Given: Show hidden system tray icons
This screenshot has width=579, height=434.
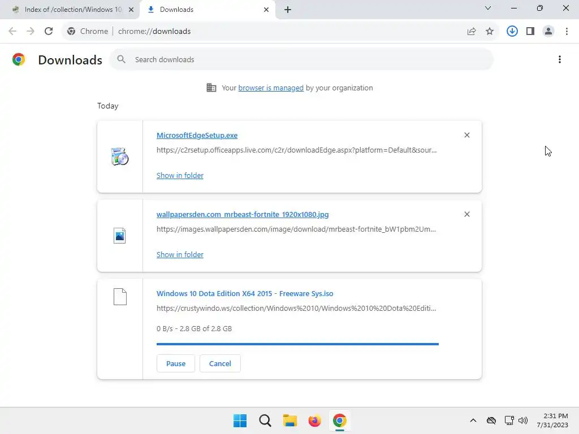Looking at the screenshot, I should [473, 420].
